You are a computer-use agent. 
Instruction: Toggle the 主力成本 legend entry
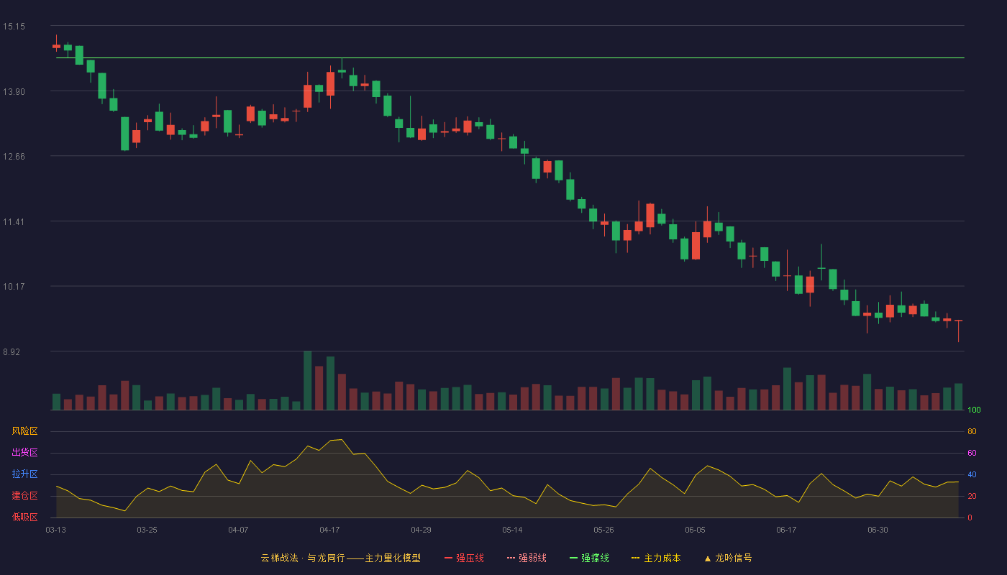tap(656, 558)
